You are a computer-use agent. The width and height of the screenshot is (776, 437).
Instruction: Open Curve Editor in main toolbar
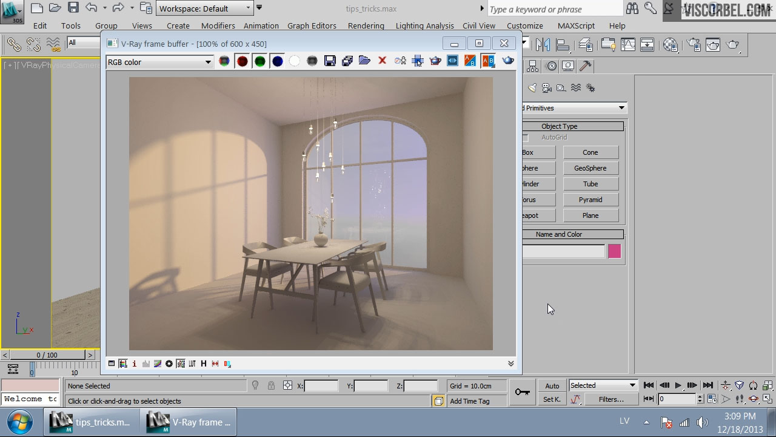point(627,45)
